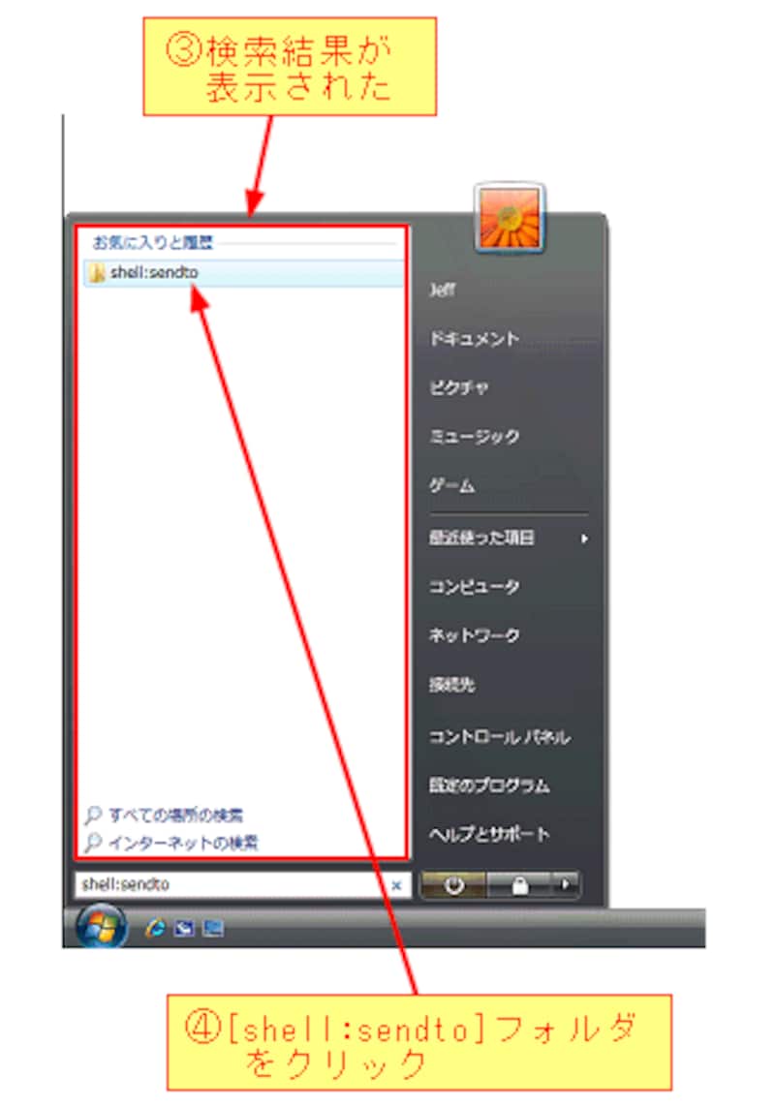Screen dimensions: 775x1108
Task: Click the Windows Start orb button
Action: 101,926
